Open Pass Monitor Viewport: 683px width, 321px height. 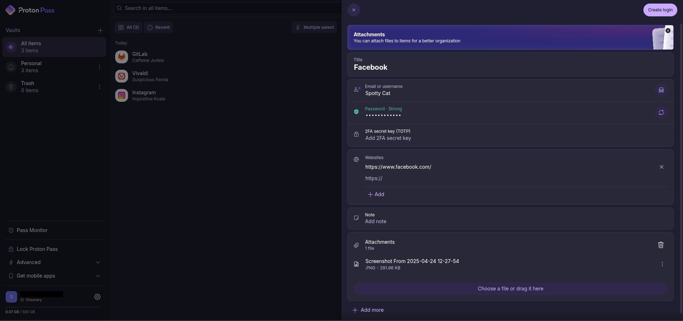coord(54,230)
